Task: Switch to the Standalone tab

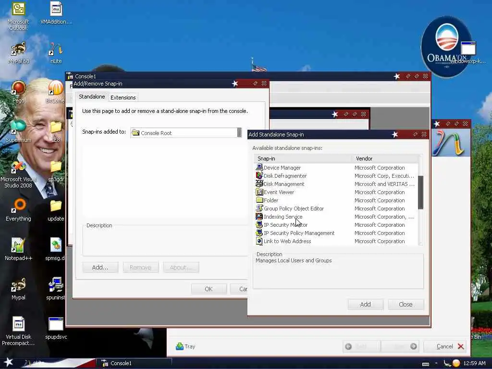Action: (x=92, y=97)
